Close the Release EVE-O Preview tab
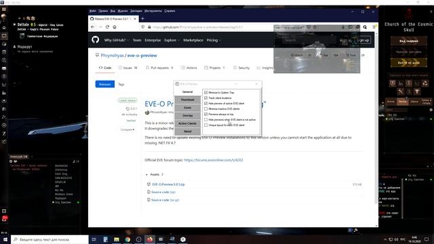Image resolution: width=434 pixels, height=244 pixels. pyautogui.click(x=135, y=19)
